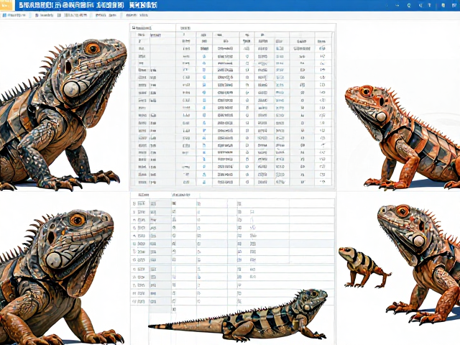460x345 pixels.
Task: Click the yellow app logo in the title bar
Action: point(7,5)
